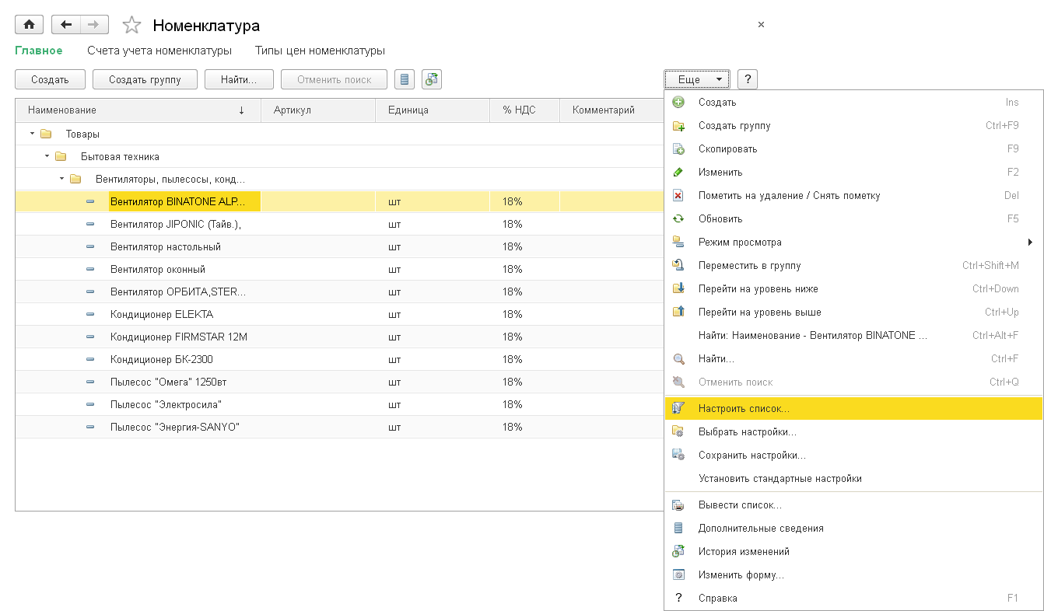Click the Переместить в группу icon
The image size is (1044, 611).
click(x=678, y=266)
